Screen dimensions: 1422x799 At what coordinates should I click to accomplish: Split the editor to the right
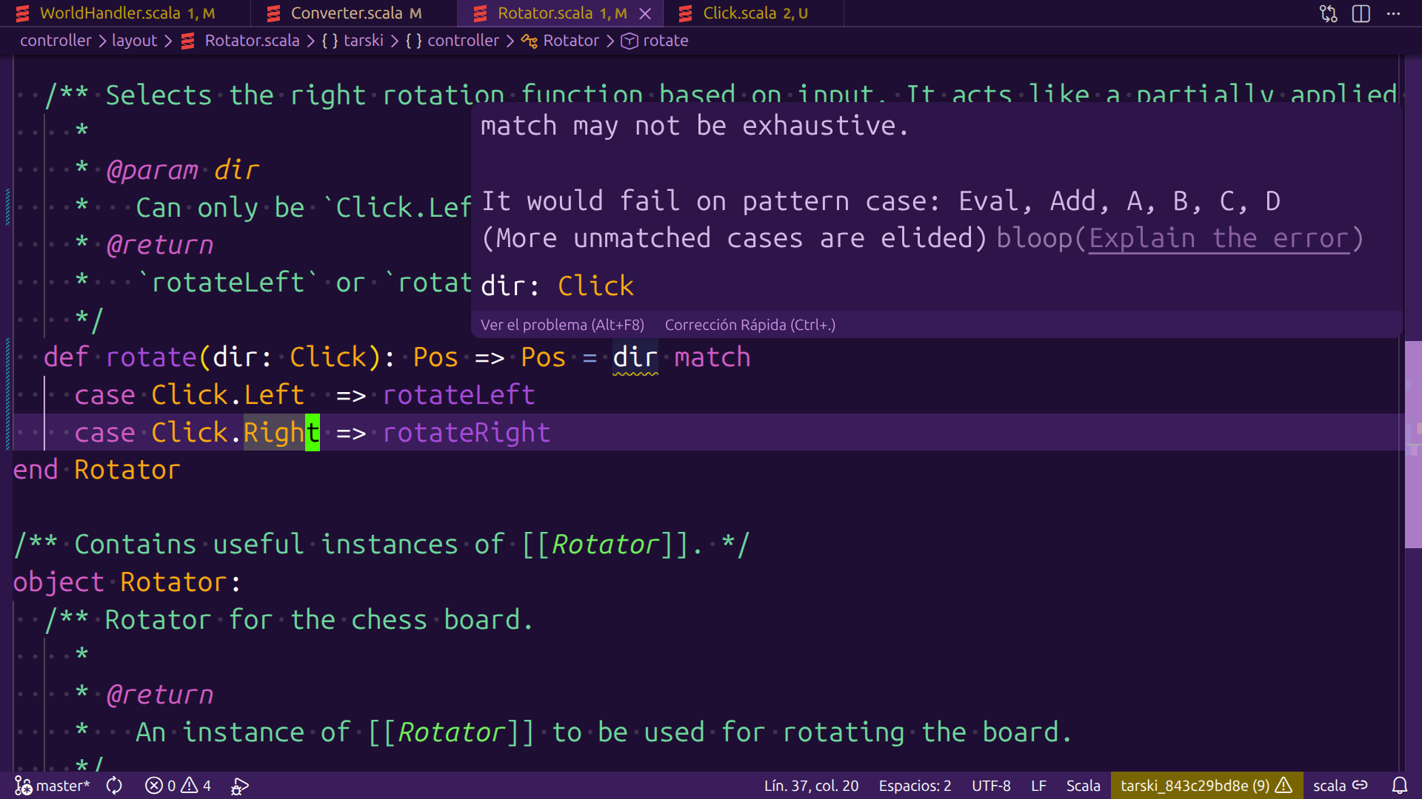(x=1361, y=13)
